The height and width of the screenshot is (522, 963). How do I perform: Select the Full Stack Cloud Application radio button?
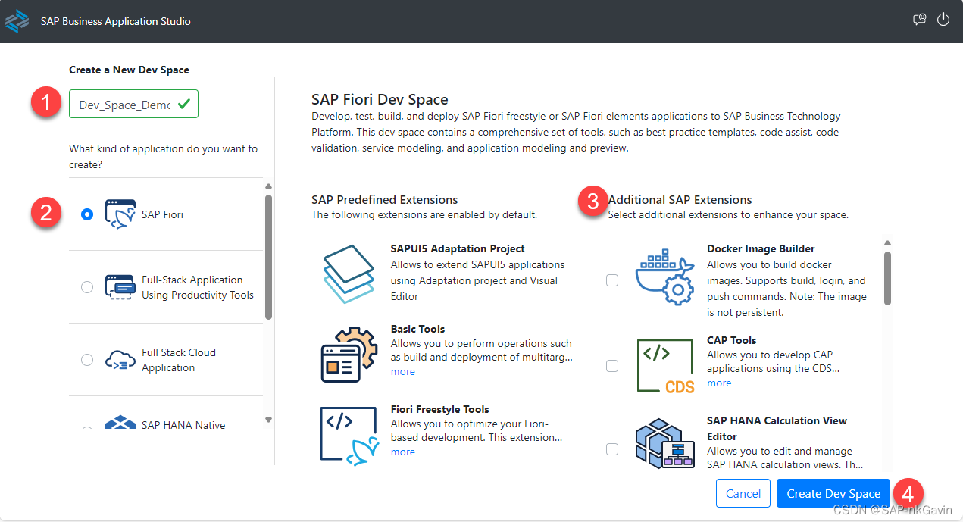87,360
